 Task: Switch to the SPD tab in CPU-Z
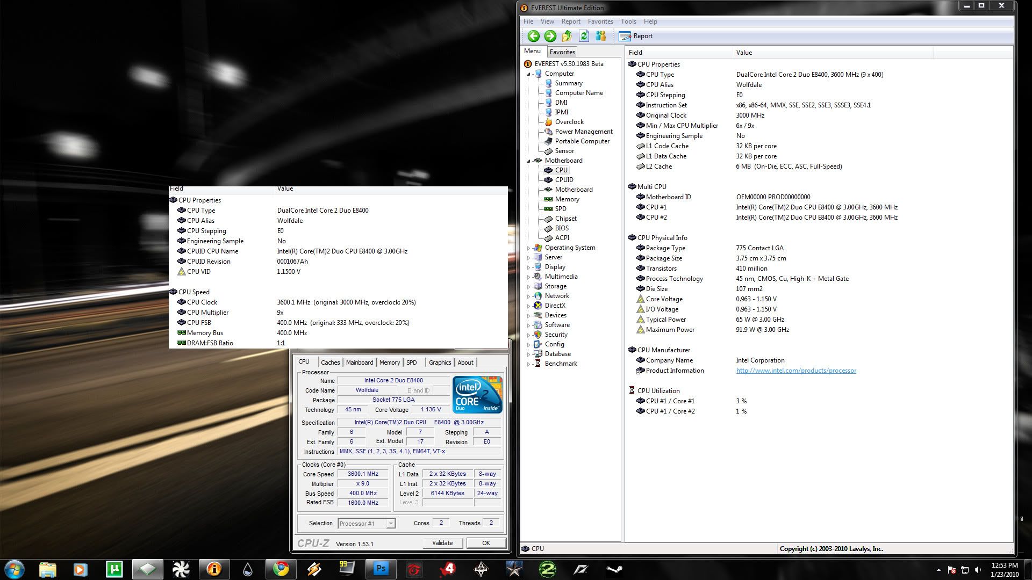pos(412,363)
